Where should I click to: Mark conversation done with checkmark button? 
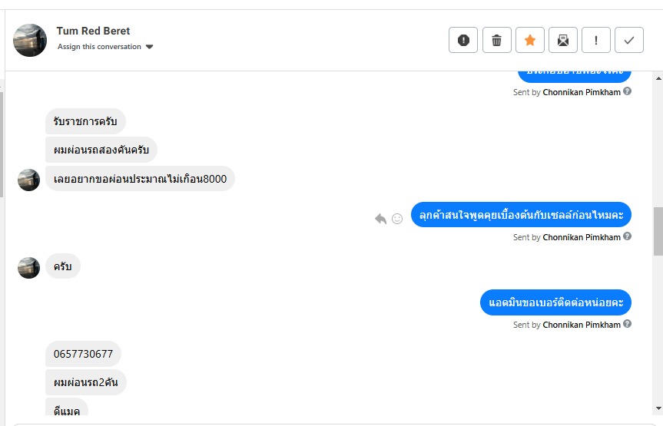(x=629, y=40)
